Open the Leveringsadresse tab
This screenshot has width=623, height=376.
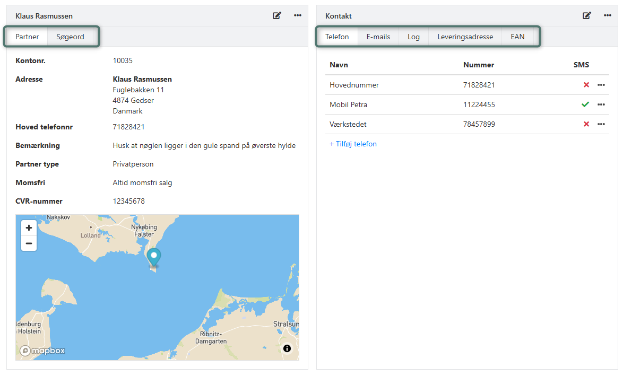point(465,37)
